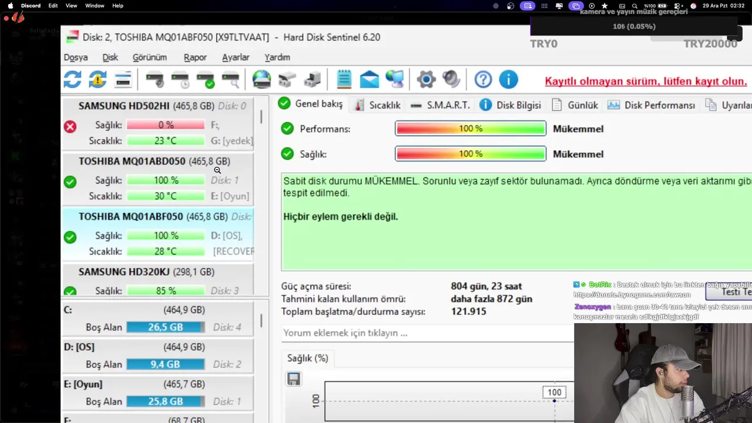Open macOS Spotlight search icon
752x423 pixels.
coord(635,6)
